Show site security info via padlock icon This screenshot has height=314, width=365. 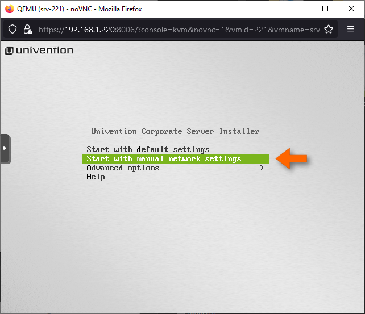coord(28,30)
